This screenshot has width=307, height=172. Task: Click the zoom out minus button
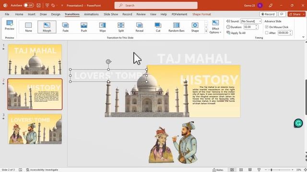[266, 170]
